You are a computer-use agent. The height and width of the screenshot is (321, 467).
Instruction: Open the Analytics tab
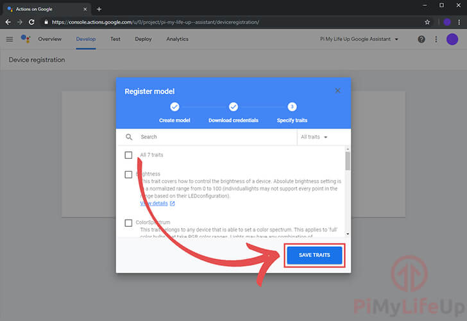point(177,39)
